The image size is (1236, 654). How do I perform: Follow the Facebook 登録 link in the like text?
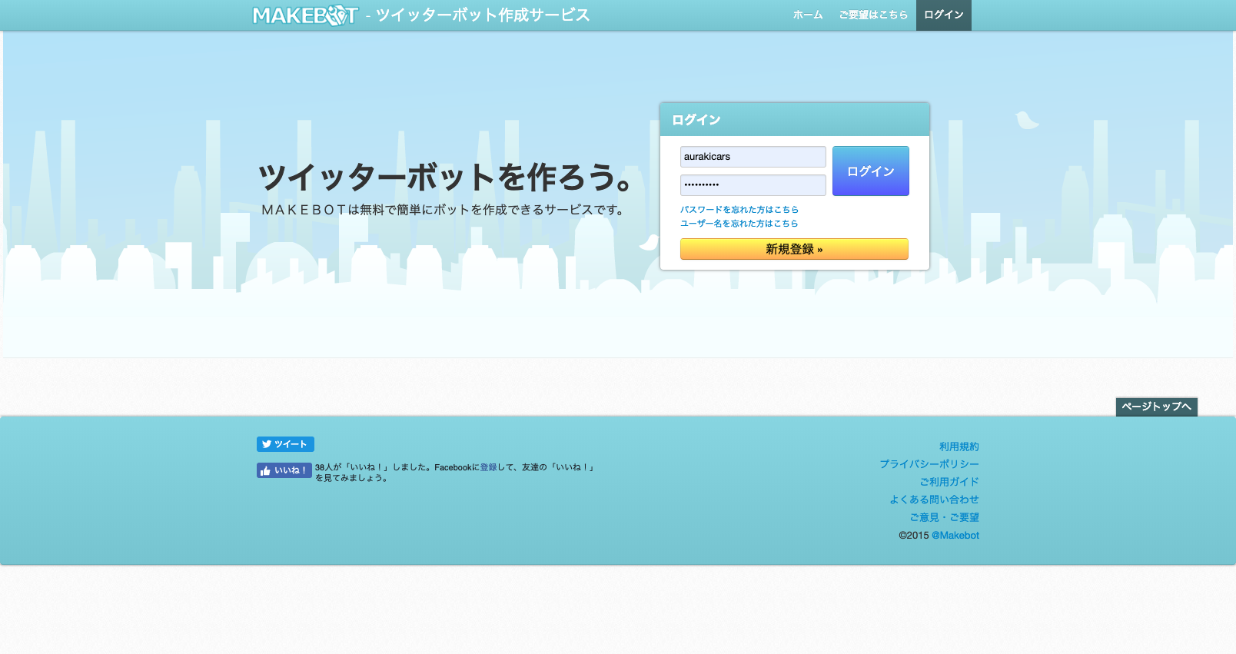click(488, 467)
